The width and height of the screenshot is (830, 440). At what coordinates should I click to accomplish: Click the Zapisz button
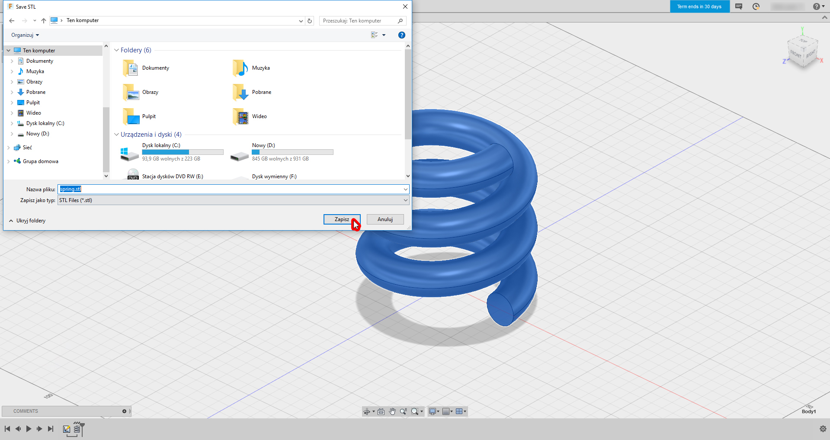coord(341,219)
